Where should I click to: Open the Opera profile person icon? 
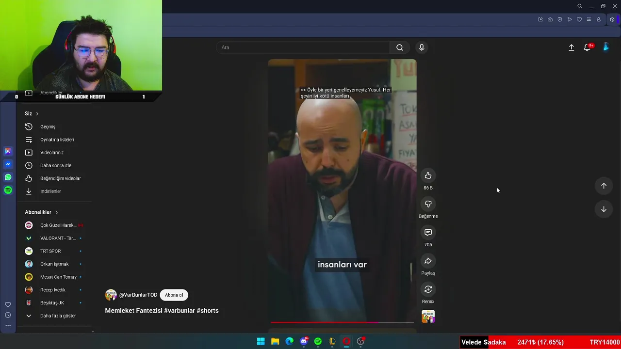click(599, 19)
